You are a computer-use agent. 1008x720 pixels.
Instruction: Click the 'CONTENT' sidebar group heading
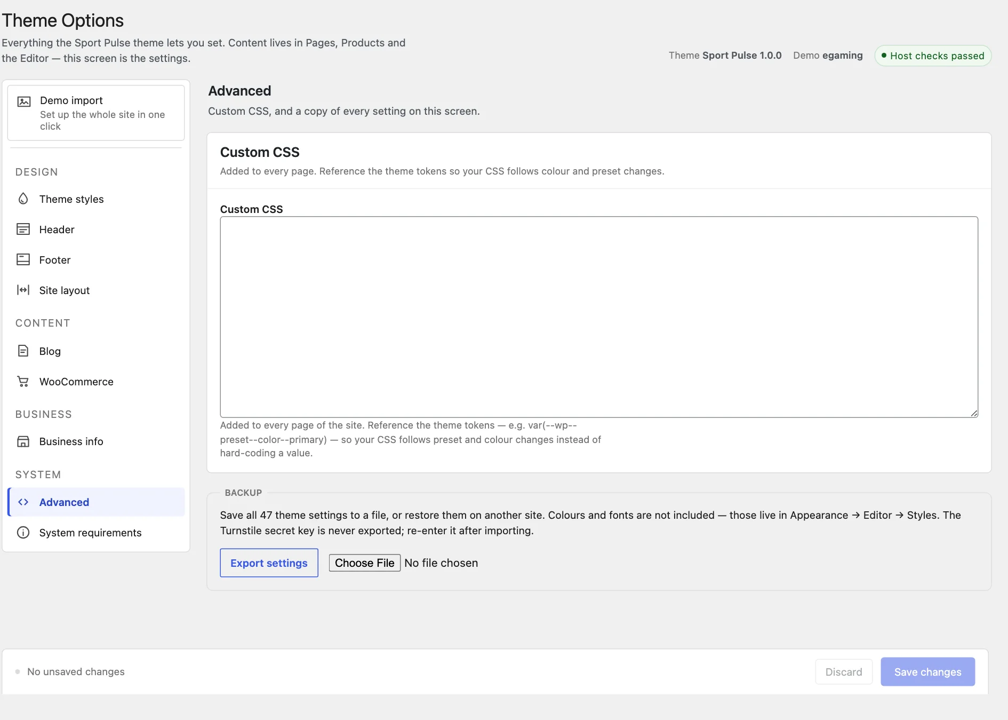coord(43,323)
